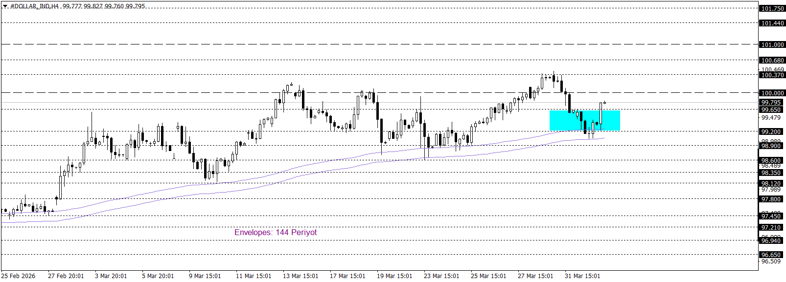Click the 100.000 price level label

click(772, 93)
